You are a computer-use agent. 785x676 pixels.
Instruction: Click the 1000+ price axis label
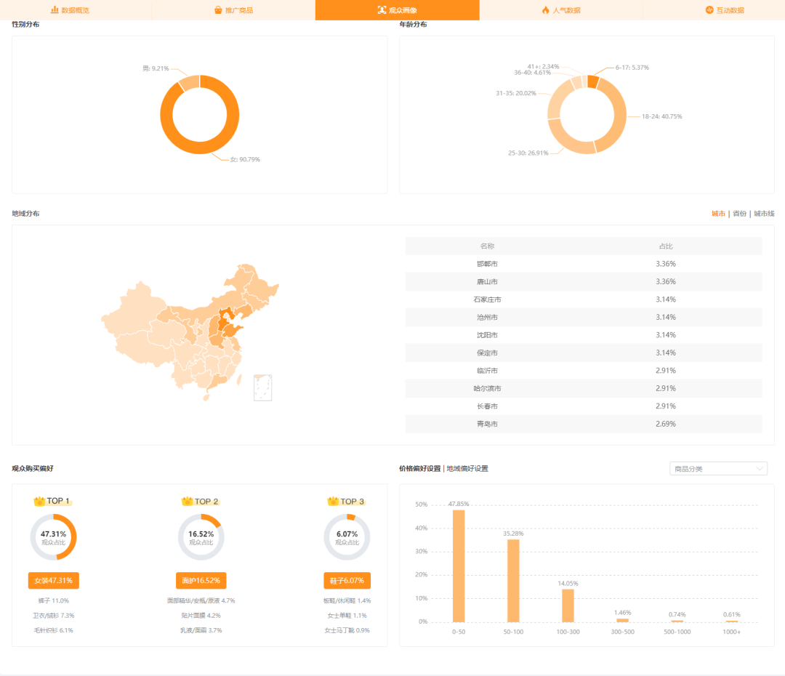[x=731, y=632]
